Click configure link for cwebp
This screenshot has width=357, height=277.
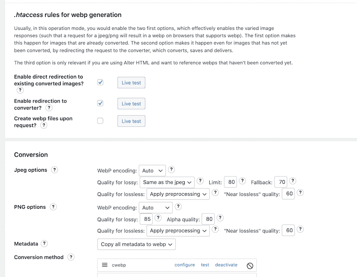click(x=184, y=265)
